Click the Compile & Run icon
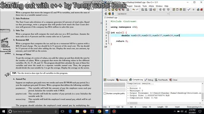204x114 pixels. point(181,9)
